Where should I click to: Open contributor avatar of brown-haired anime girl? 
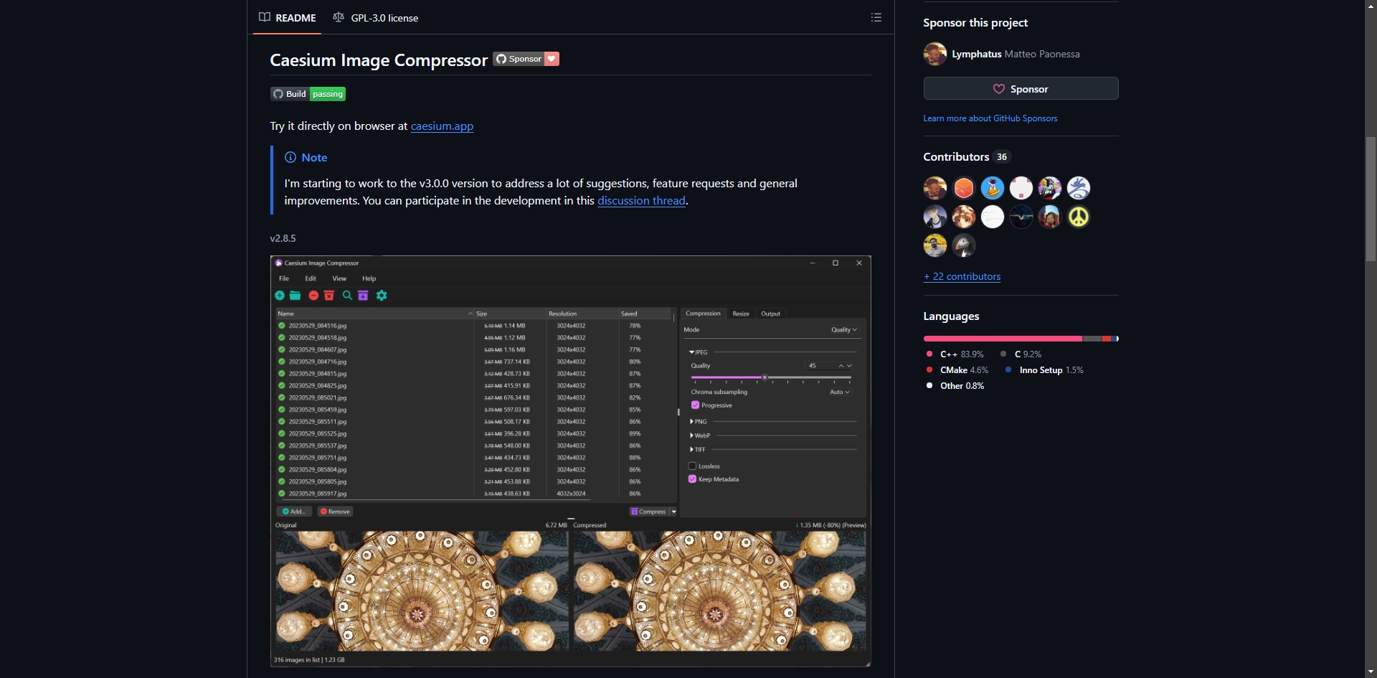pos(964,217)
